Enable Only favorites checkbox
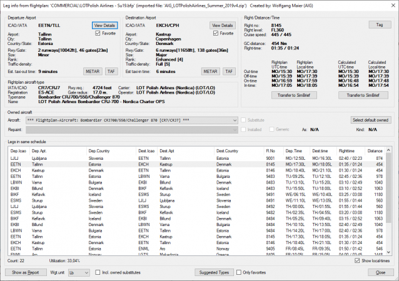 [x=239, y=272]
